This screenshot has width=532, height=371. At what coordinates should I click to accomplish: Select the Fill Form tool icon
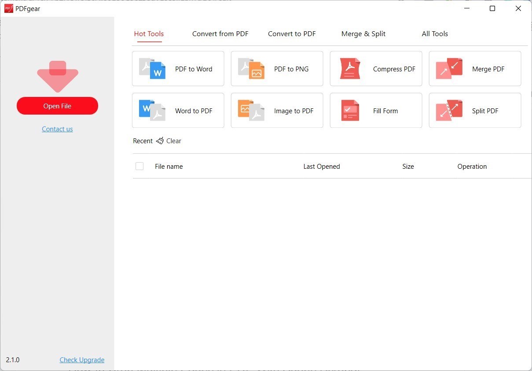tap(350, 110)
